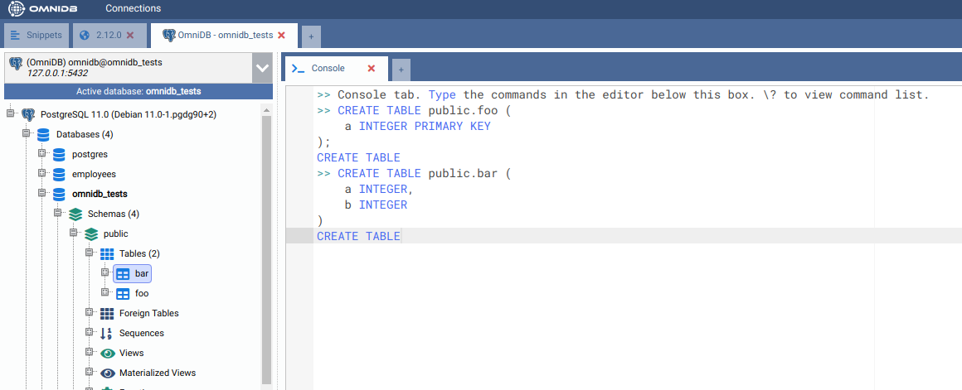Viewport: 962px width, 390px height.
Task: Add a new inner tab beside Console
Action: point(401,70)
